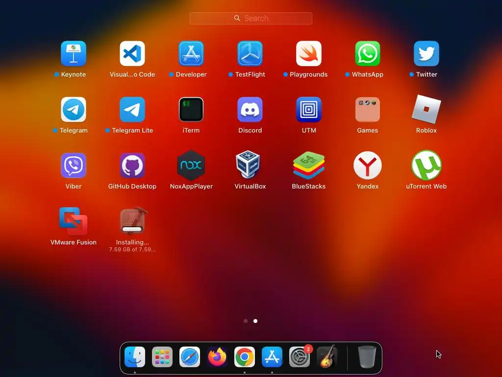Open NoxAppPlayer
Viewport: 502px width, 377px height.
191,165
